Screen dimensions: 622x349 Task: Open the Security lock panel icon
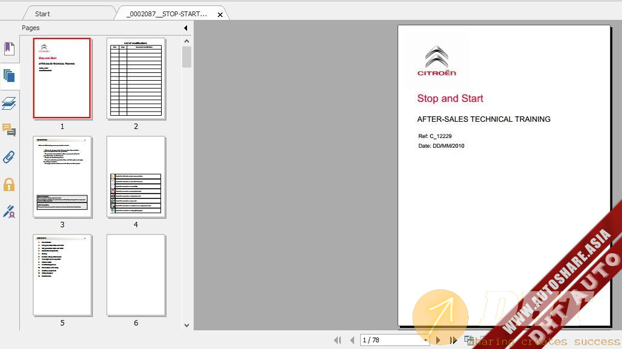click(x=9, y=184)
